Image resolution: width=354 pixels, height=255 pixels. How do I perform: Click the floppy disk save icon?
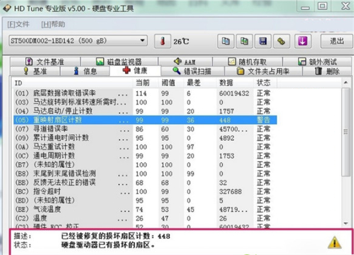(x=263, y=42)
